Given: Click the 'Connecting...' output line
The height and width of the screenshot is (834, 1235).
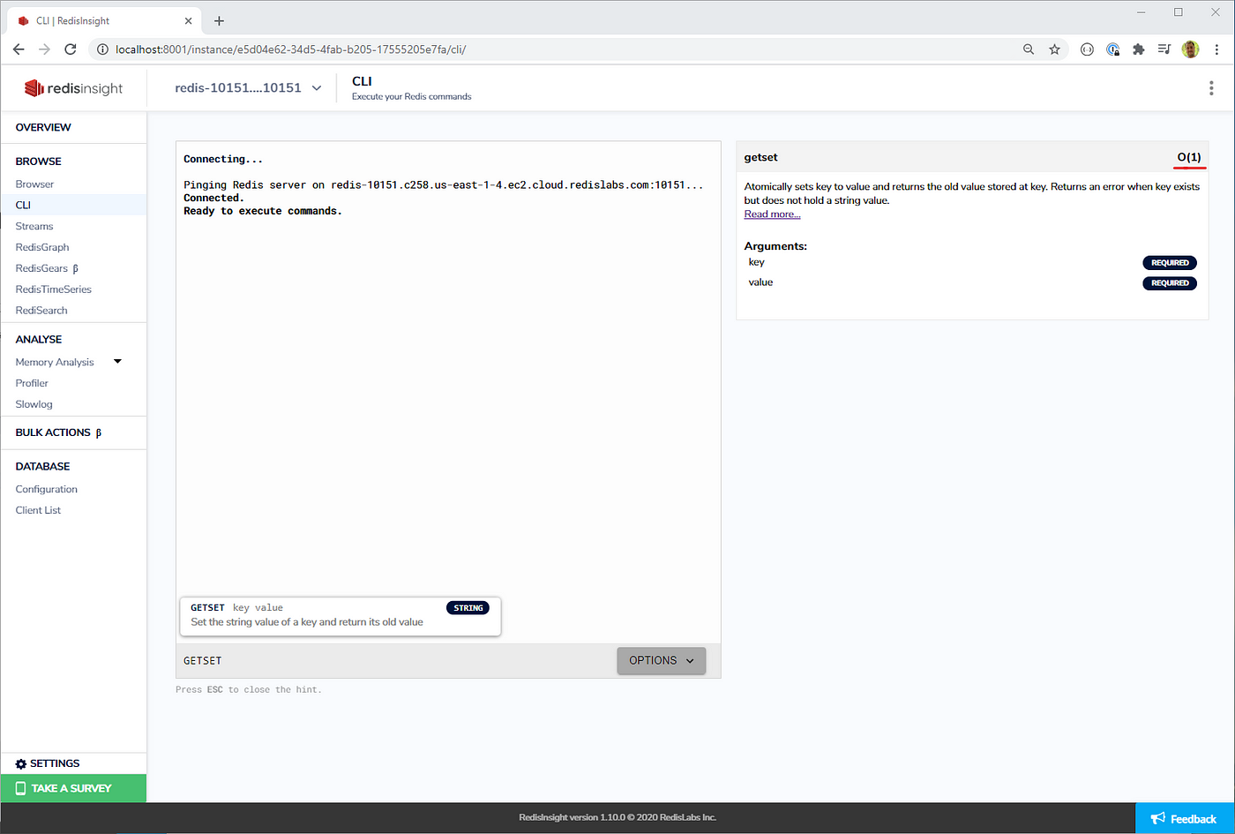Looking at the screenshot, I should pos(223,159).
